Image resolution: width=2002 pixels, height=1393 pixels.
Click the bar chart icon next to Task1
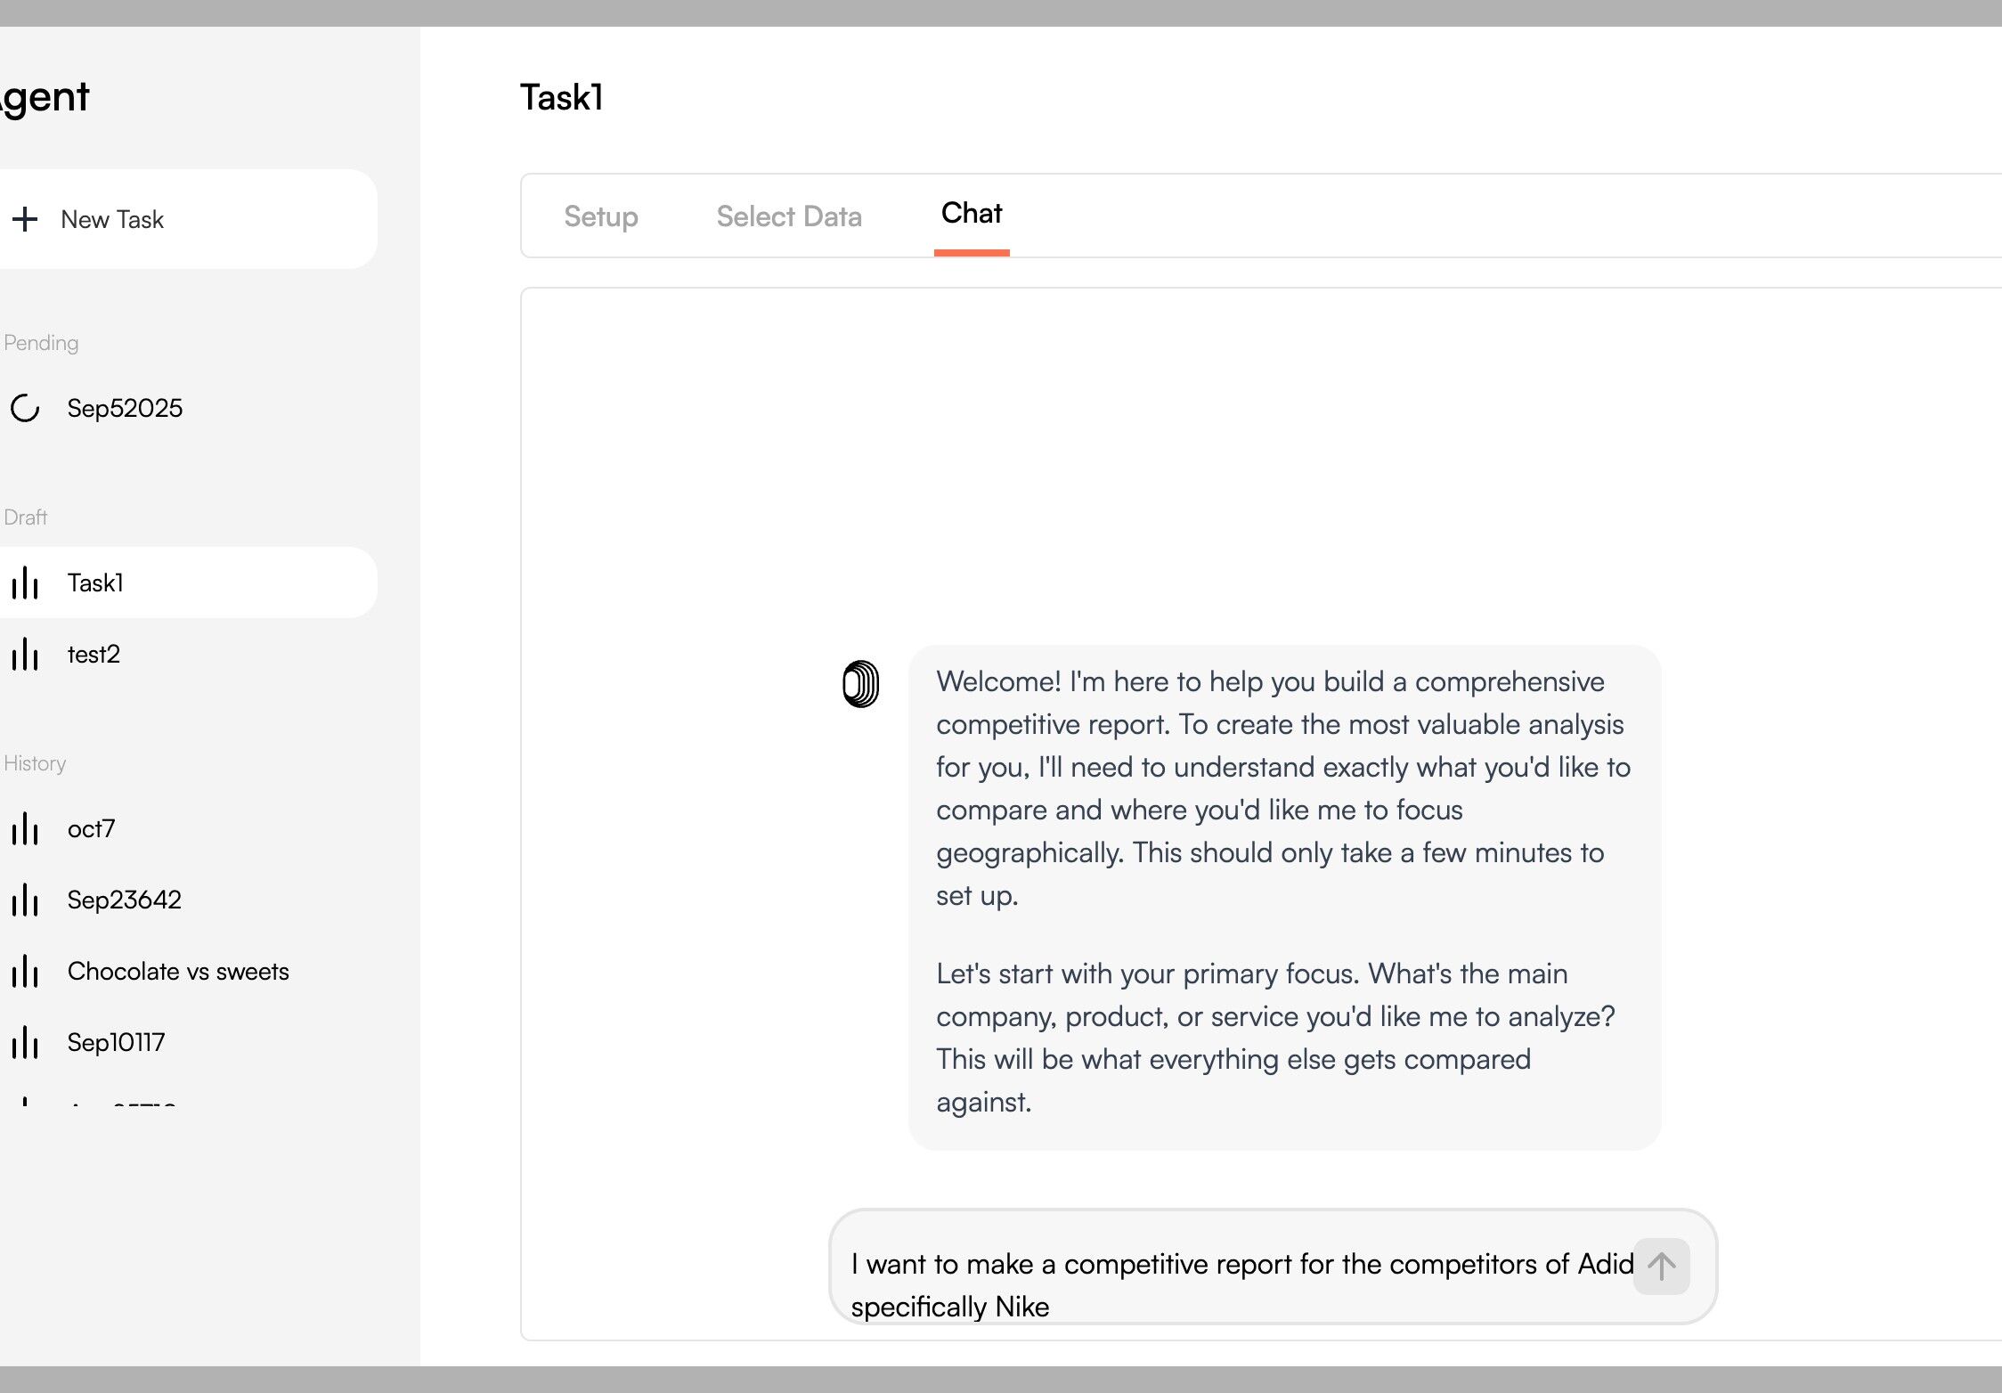tap(25, 582)
